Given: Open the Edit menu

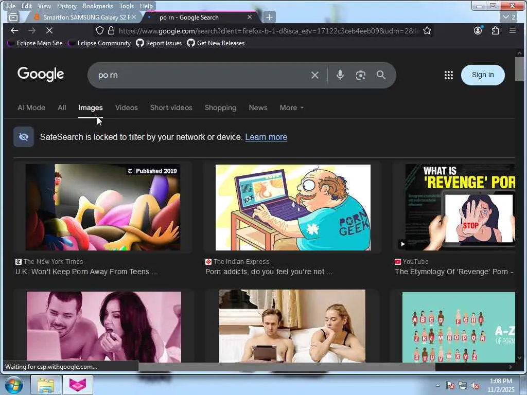Looking at the screenshot, I should point(27,6).
